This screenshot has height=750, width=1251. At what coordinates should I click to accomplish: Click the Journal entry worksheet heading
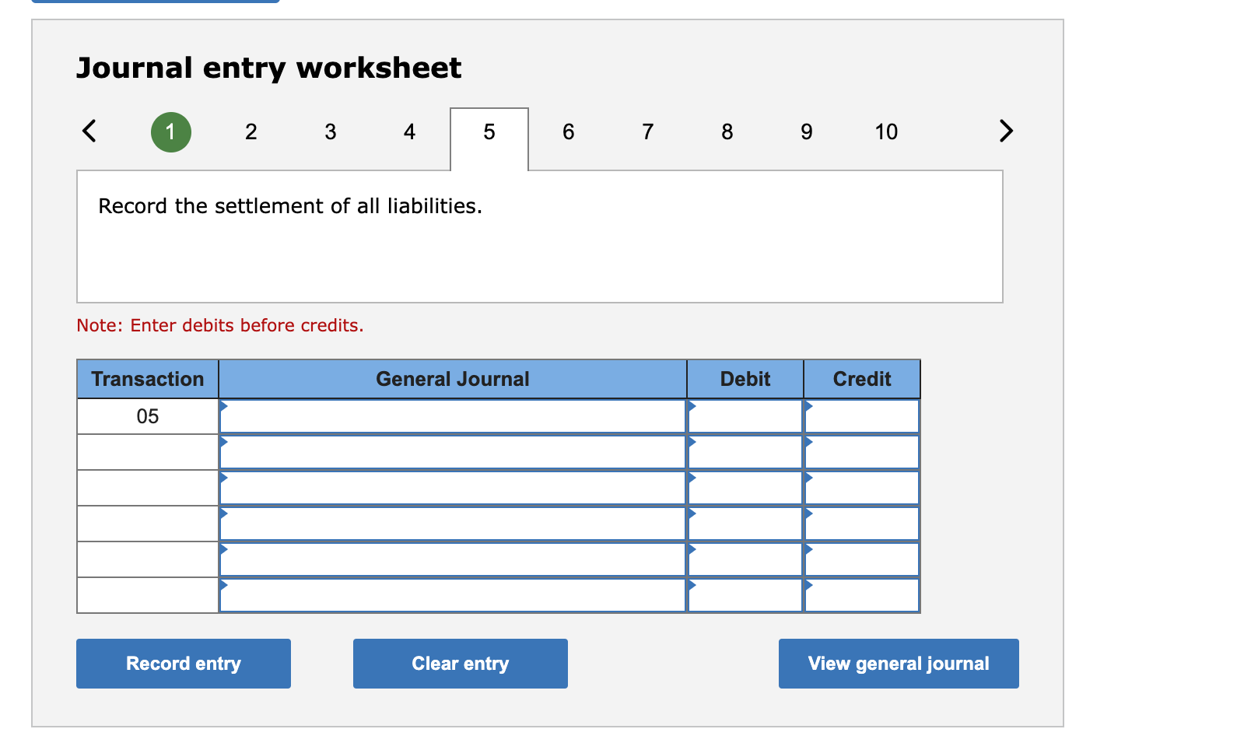pos(269,68)
